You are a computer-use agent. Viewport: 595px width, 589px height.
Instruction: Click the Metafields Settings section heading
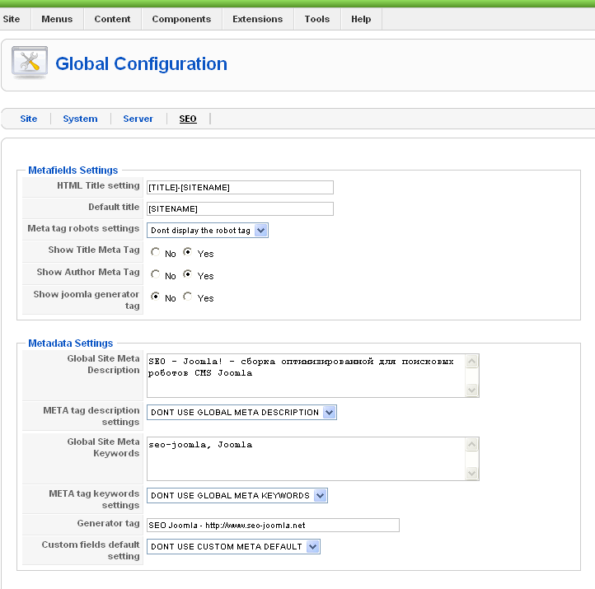tap(73, 171)
